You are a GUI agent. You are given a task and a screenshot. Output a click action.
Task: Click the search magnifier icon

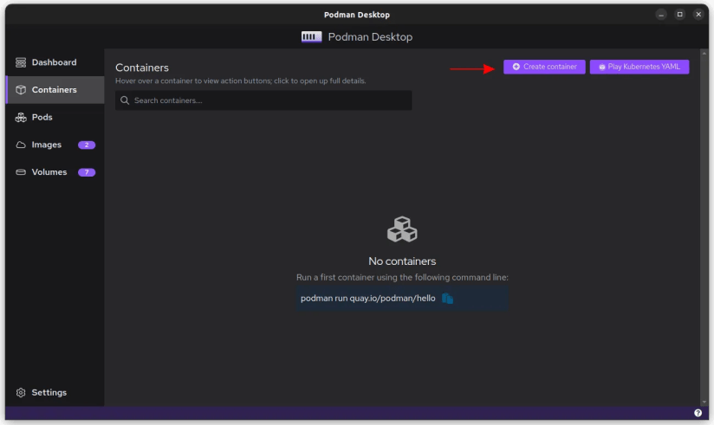[x=124, y=100]
